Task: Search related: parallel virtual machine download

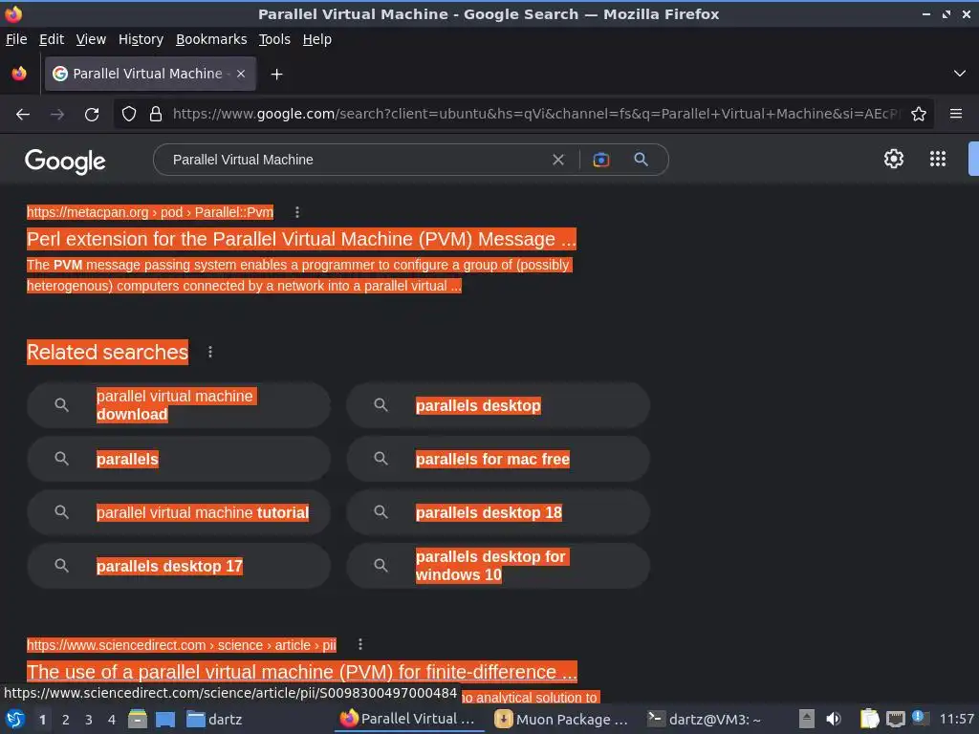Action: [179, 405]
